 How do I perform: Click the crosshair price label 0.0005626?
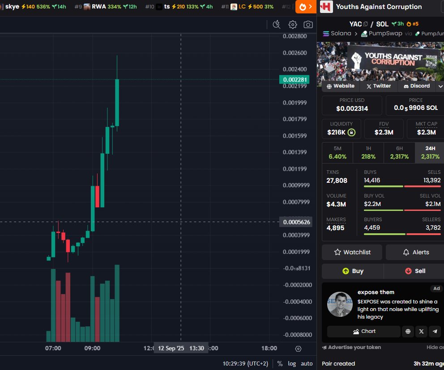(296, 222)
